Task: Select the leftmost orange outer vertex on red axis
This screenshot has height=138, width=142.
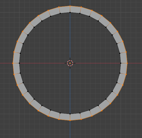Action: tap(13, 63)
